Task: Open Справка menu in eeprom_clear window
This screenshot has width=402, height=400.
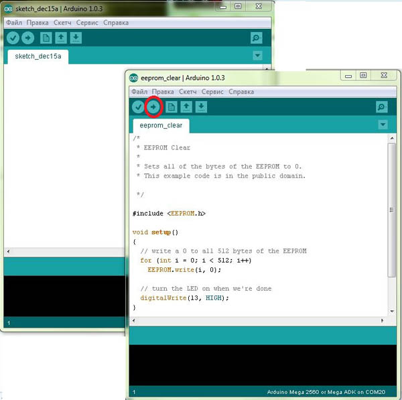Action: click(x=241, y=92)
